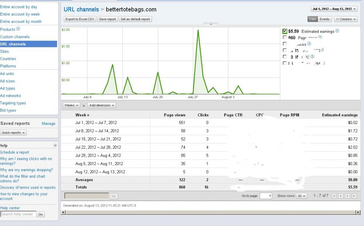Sort table by Estimated earnings column
The image size is (364, 226).
340,115
